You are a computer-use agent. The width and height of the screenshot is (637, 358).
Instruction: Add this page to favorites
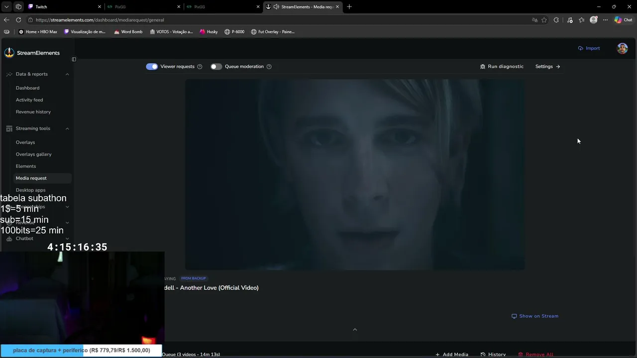pos(544,20)
